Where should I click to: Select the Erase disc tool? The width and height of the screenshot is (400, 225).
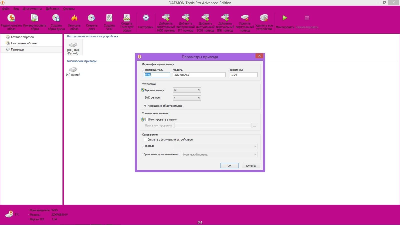tap(92, 22)
